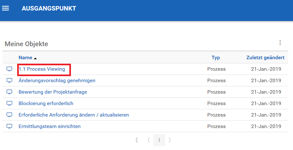Click the monitor icon beside 1.1 Process Viewing

click(x=10, y=69)
